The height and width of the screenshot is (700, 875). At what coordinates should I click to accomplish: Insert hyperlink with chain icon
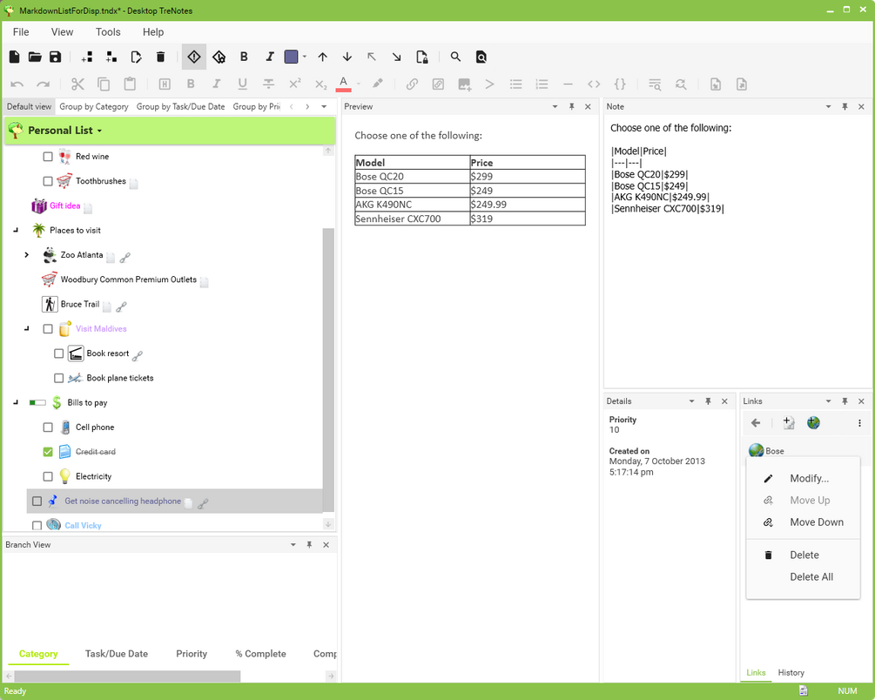click(412, 84)
